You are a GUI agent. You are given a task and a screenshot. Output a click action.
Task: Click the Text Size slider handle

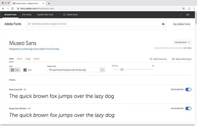pos(122,69)
